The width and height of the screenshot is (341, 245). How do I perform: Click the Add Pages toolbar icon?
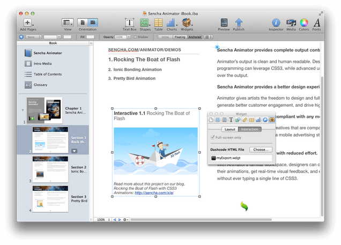click(x=28, y=23)
